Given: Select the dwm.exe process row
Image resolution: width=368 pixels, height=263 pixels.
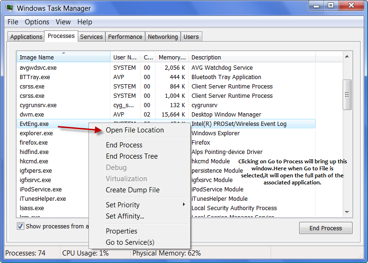Looking at the screenshot, I should pyautogui.click(x=166, y=115).
